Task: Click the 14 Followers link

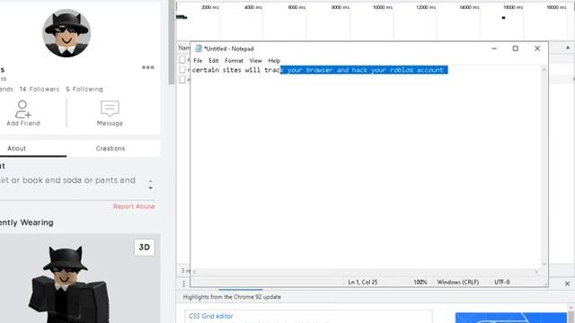Action: point(40,89)
